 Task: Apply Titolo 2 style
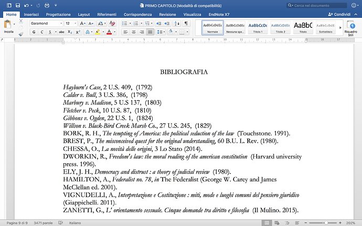point(280,28)
